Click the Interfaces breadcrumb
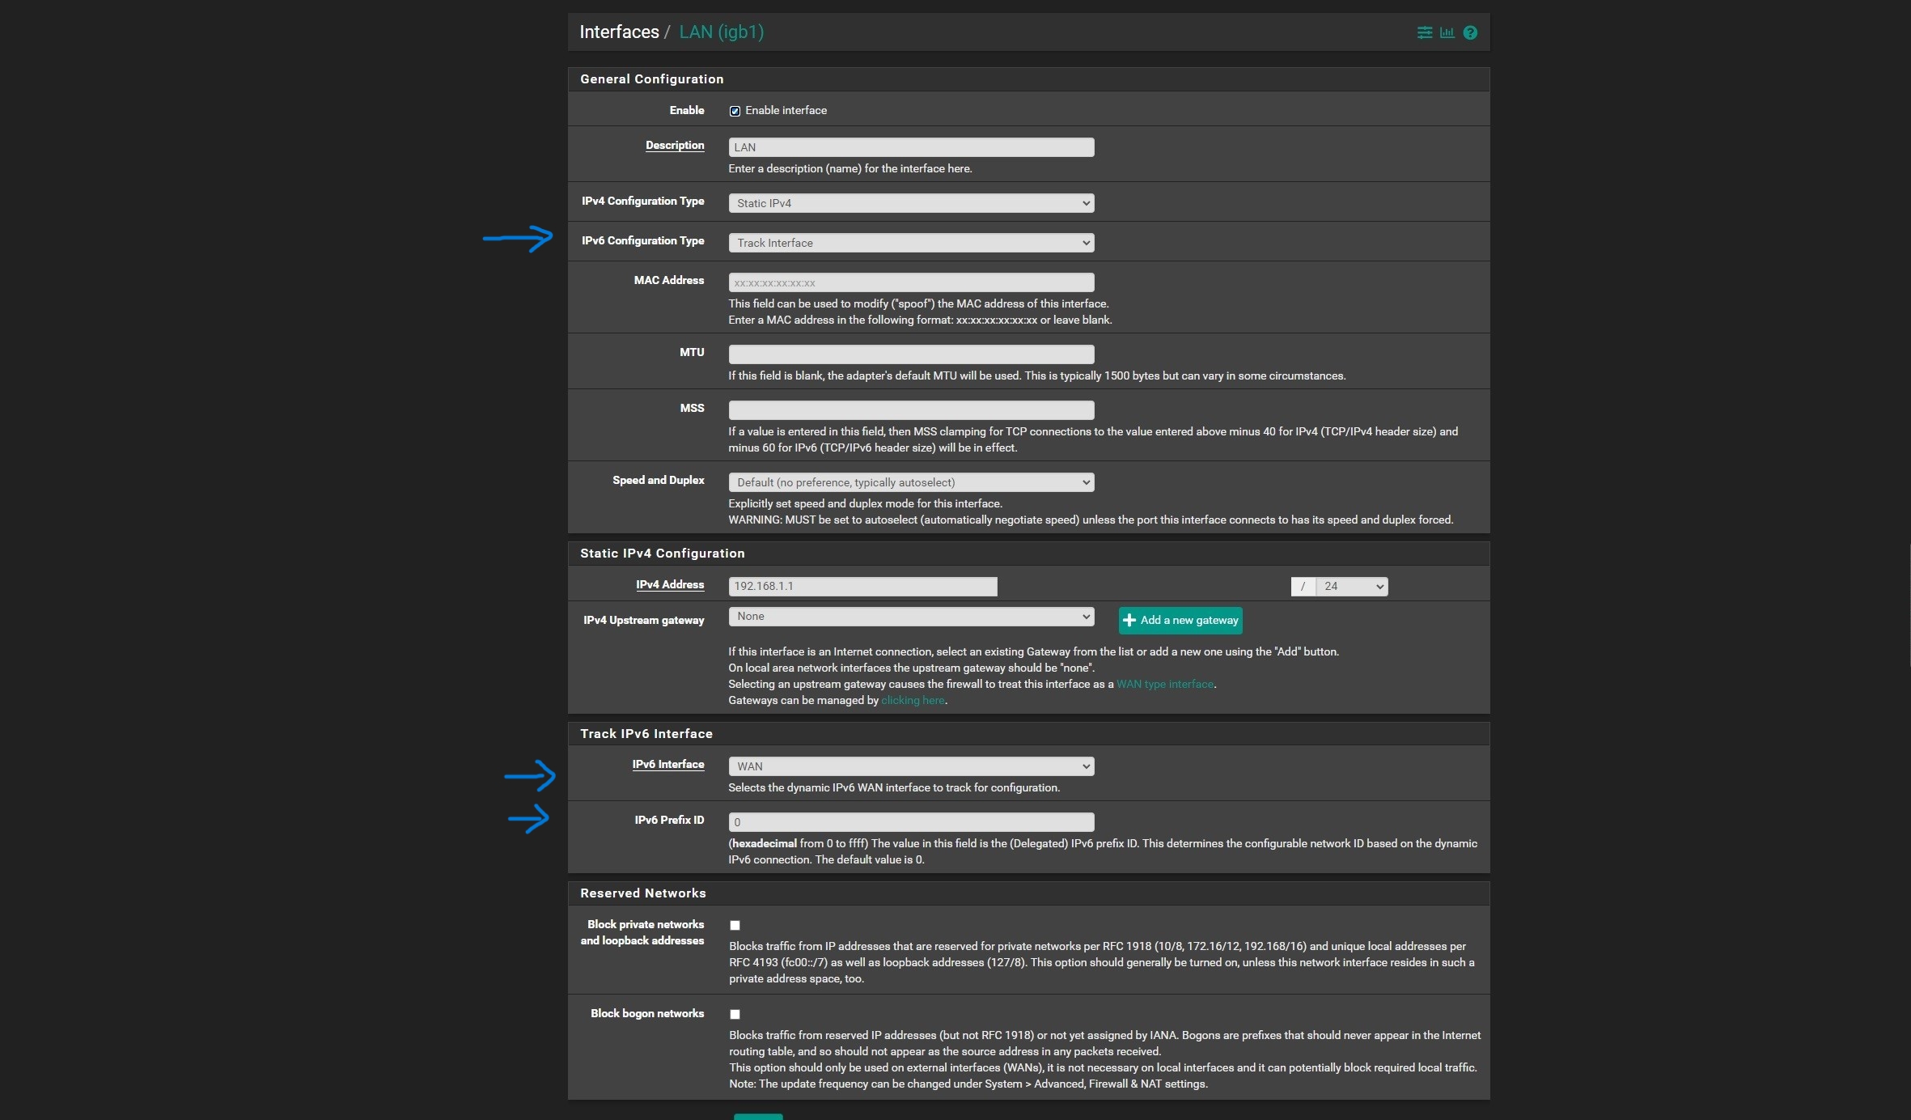Viewport: 1911px width, 1120px height. (x=619, y=32)
